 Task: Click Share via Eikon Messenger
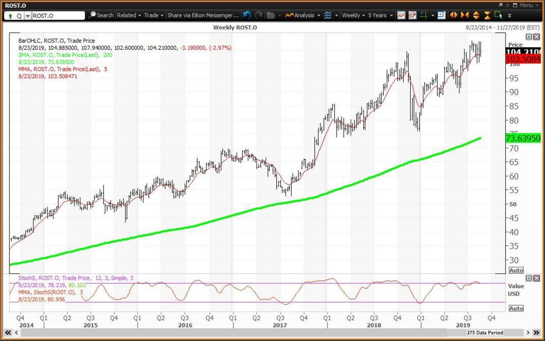pos(203,15)
